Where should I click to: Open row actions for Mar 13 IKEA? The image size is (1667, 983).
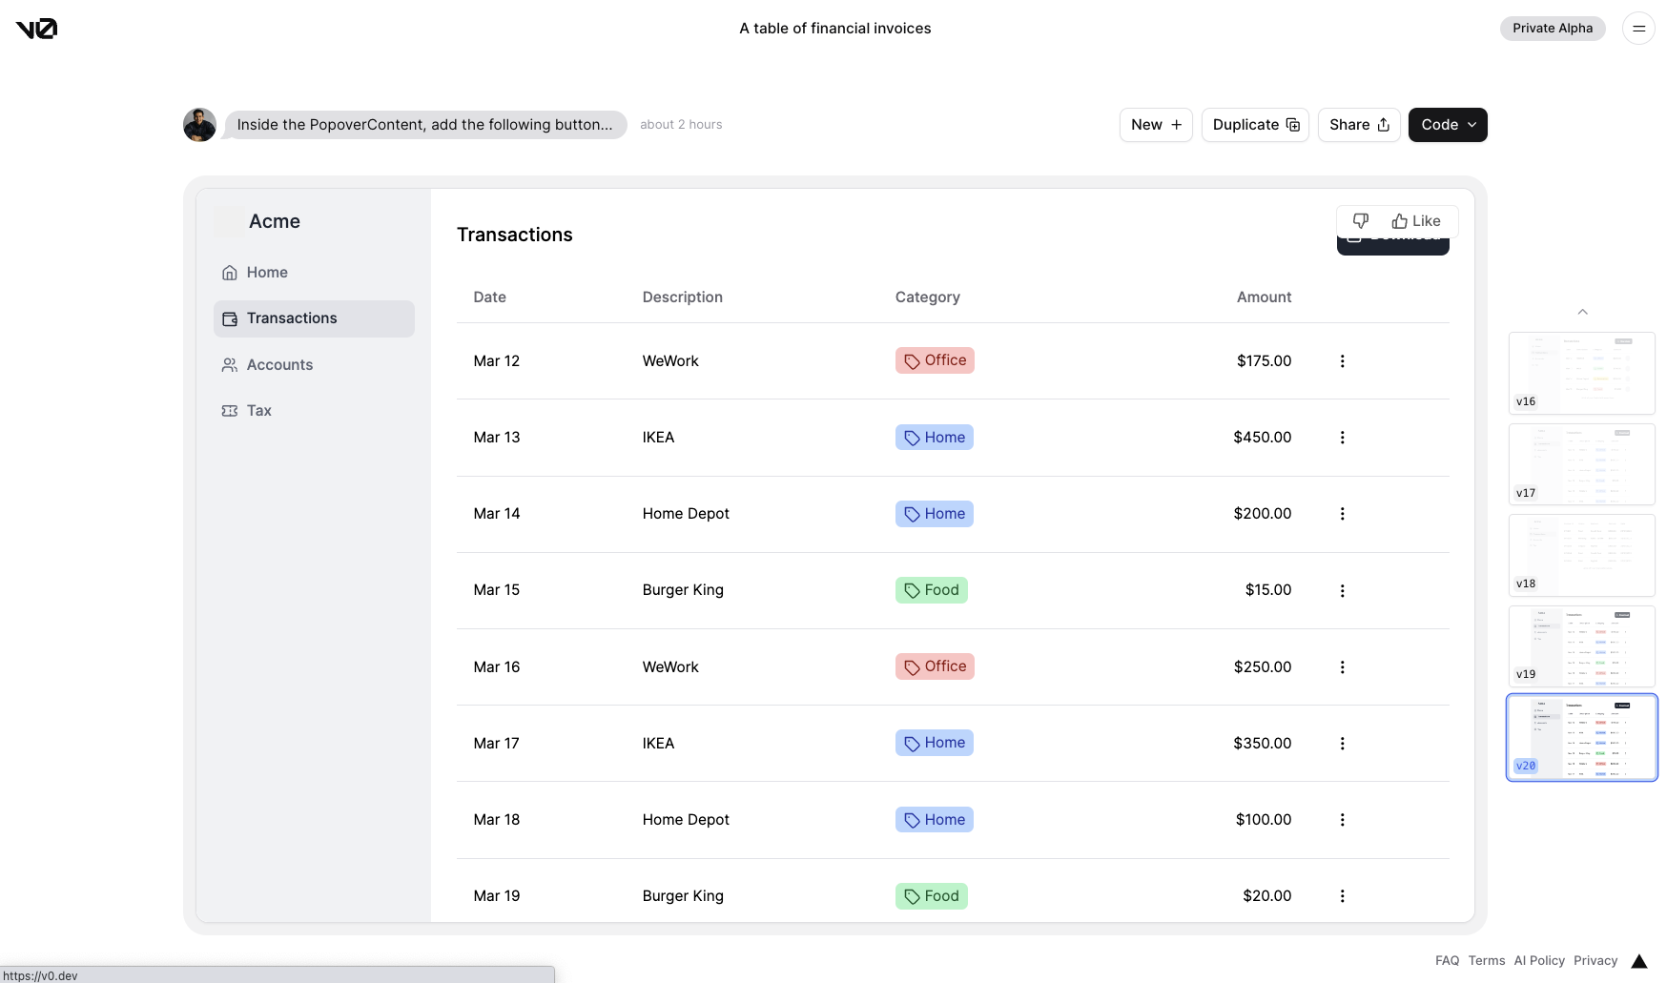coord(1342,438)
